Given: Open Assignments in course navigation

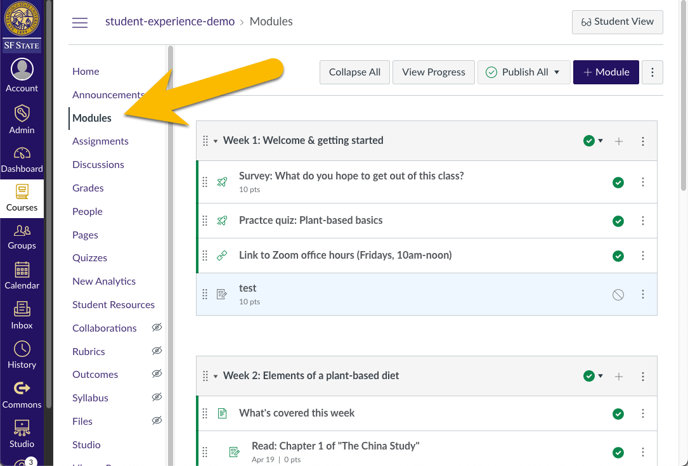Looking at the screenshot, I should [100, 141].
